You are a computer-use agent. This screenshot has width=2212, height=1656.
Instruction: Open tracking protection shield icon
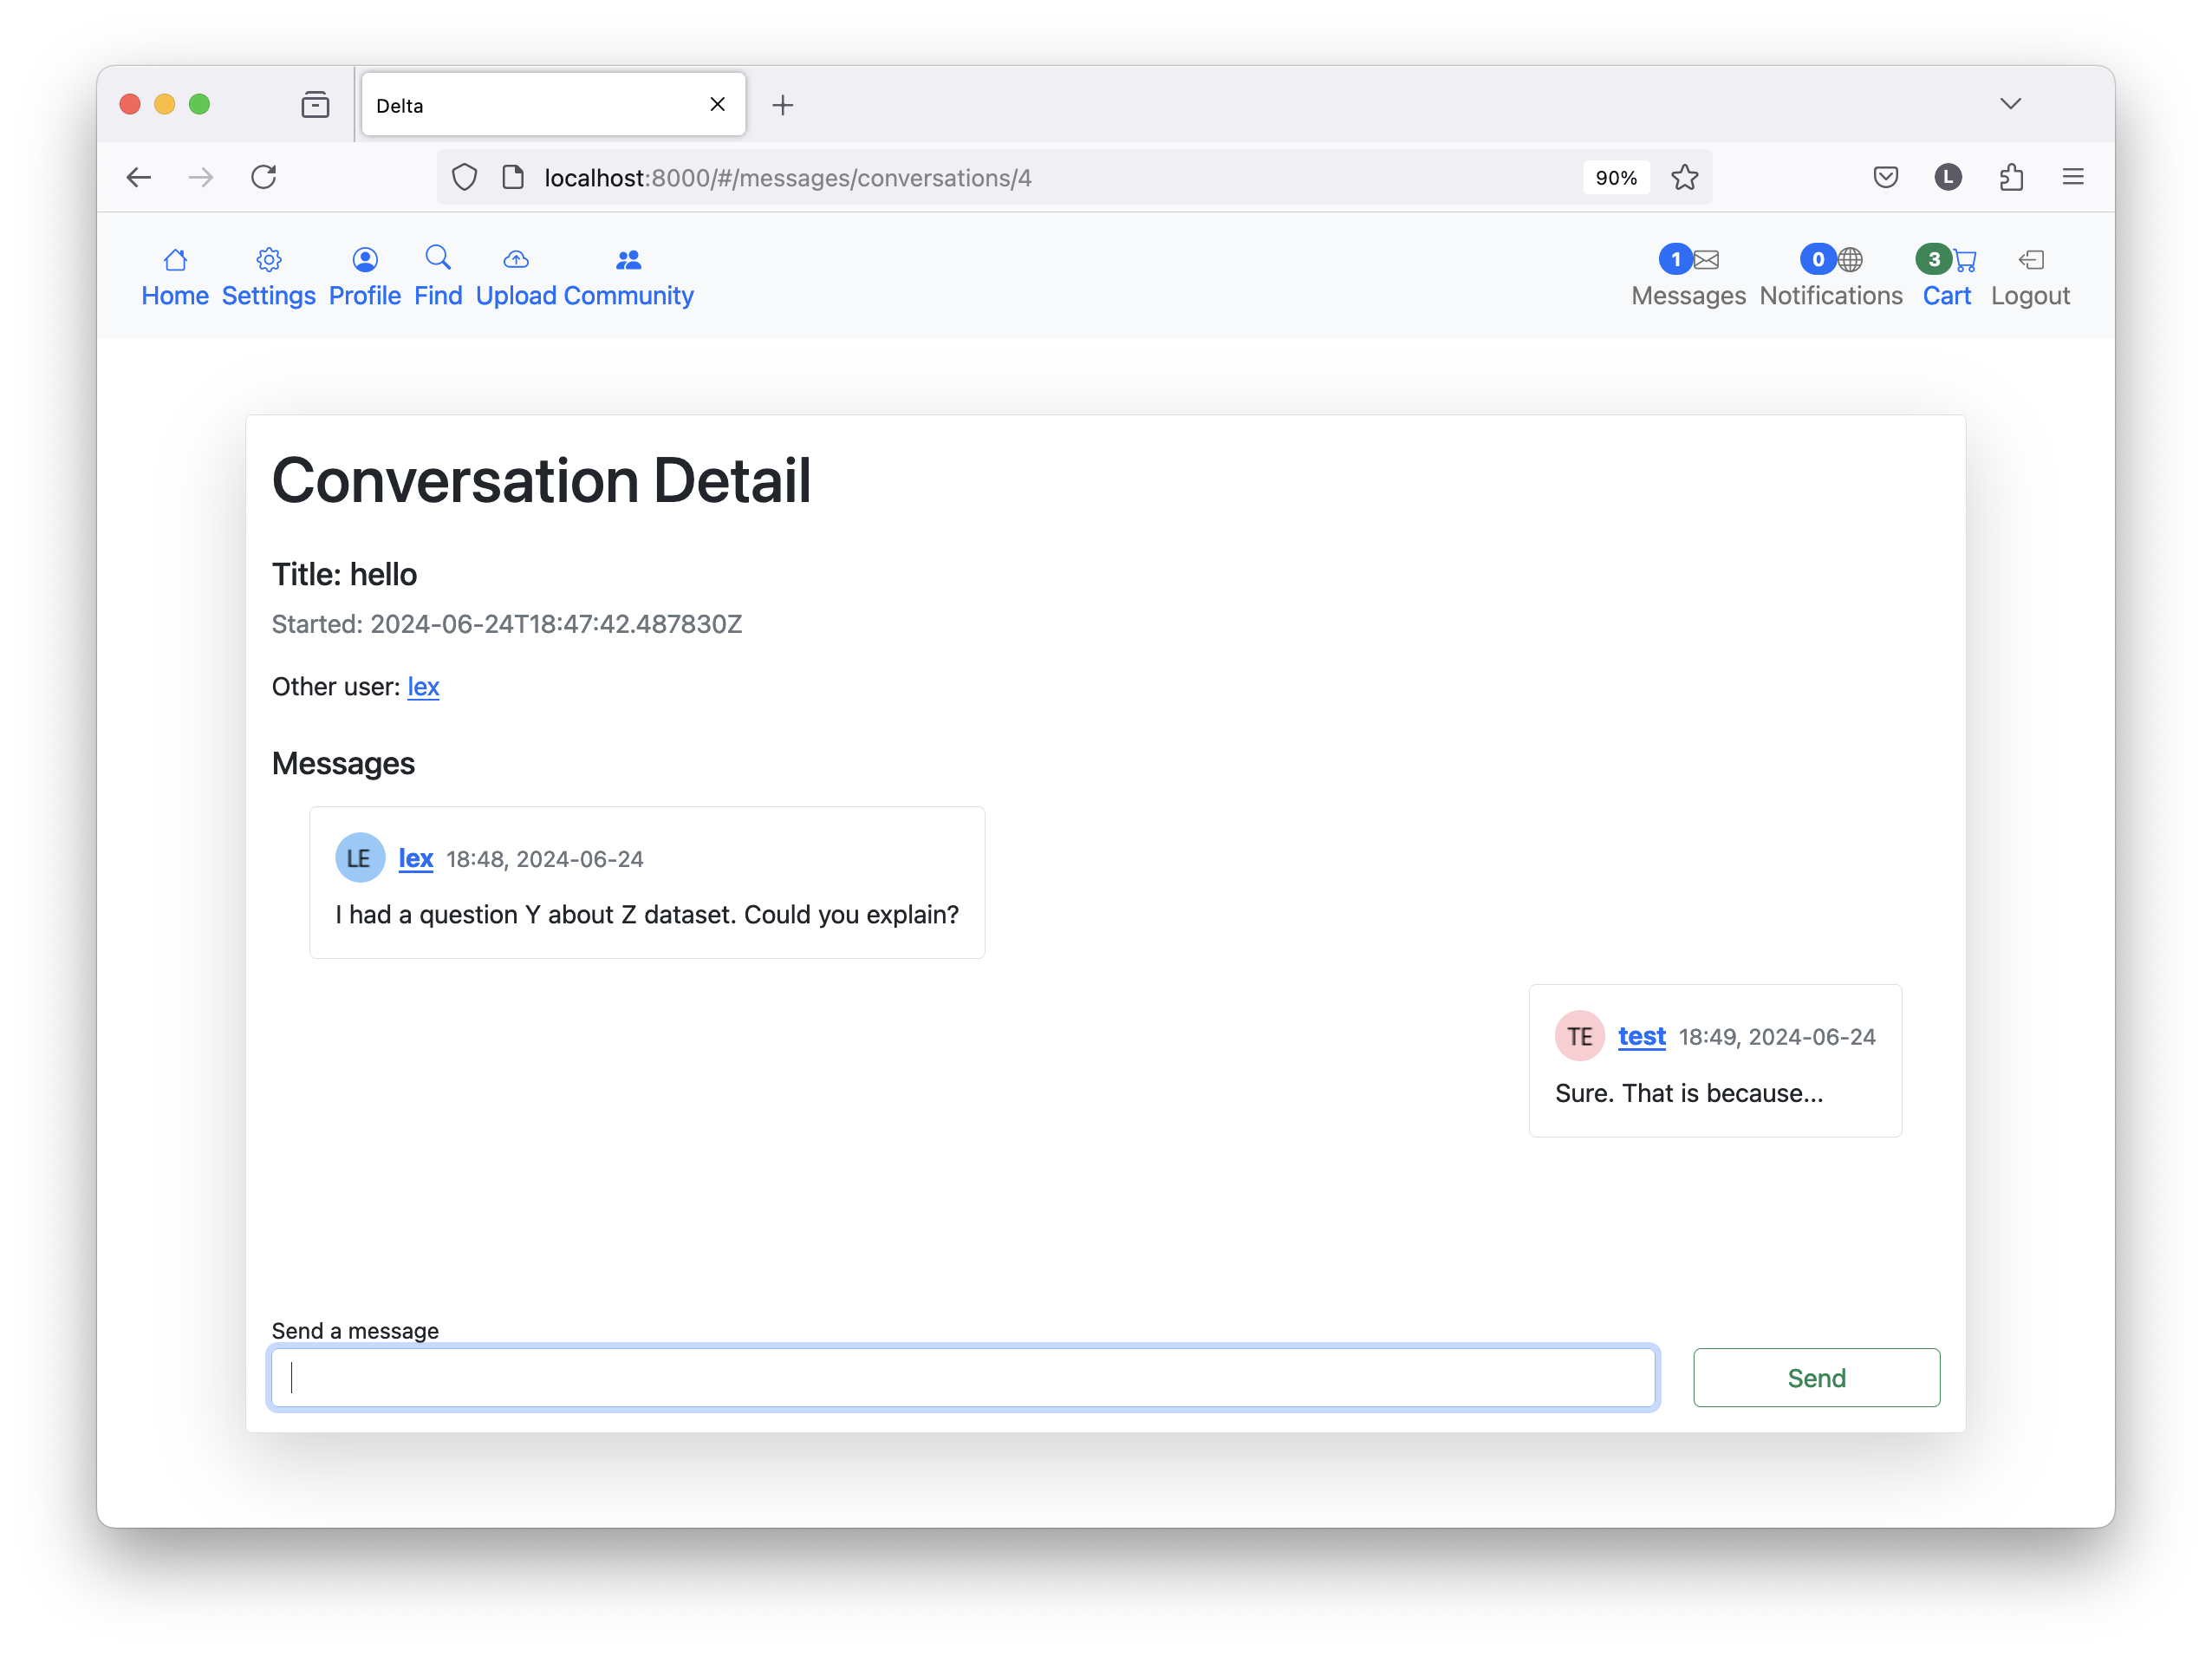point(464,177)
